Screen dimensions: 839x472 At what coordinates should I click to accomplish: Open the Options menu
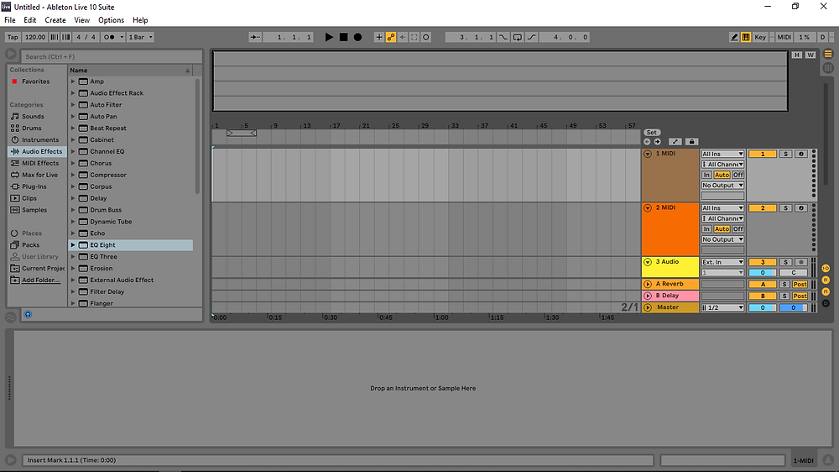point(111,20)
